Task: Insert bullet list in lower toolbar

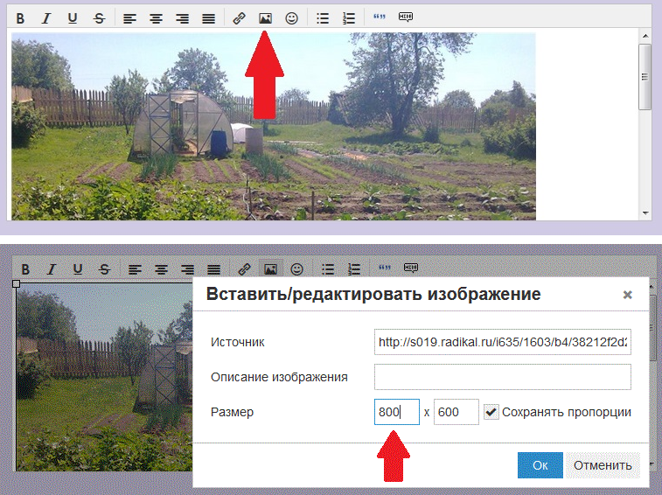Action: click(328, 269)
